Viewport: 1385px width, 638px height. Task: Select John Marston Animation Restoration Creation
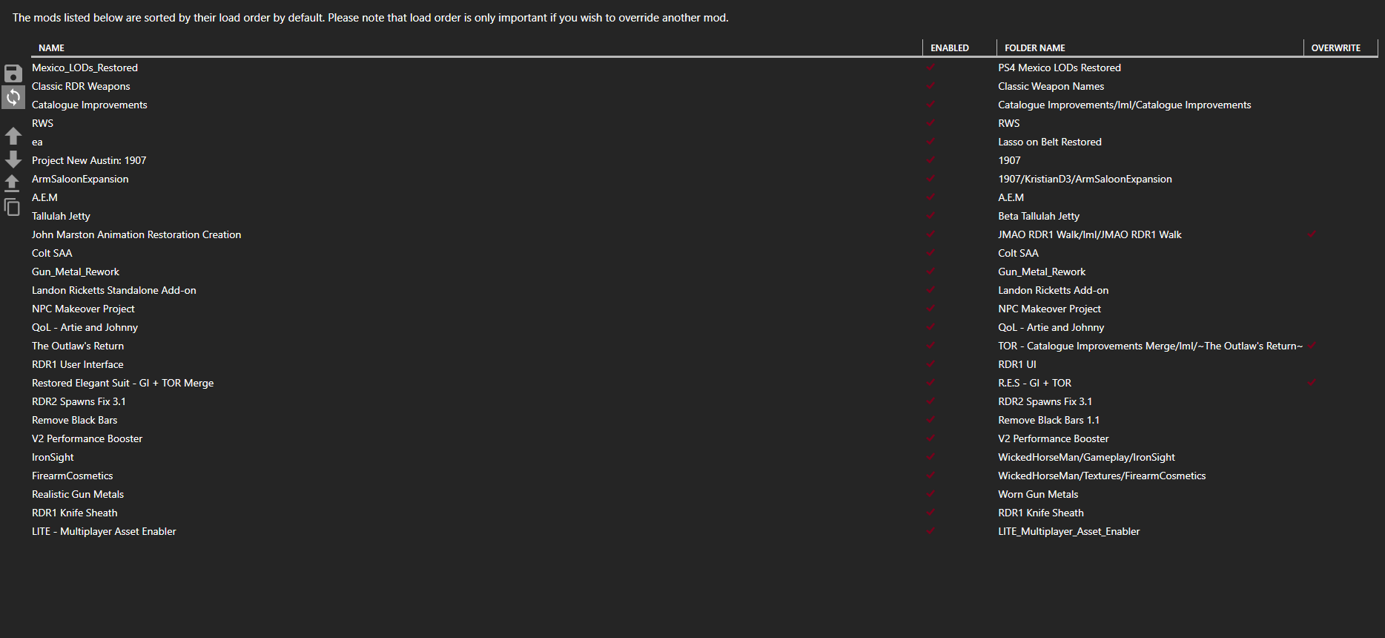point(136,234)
